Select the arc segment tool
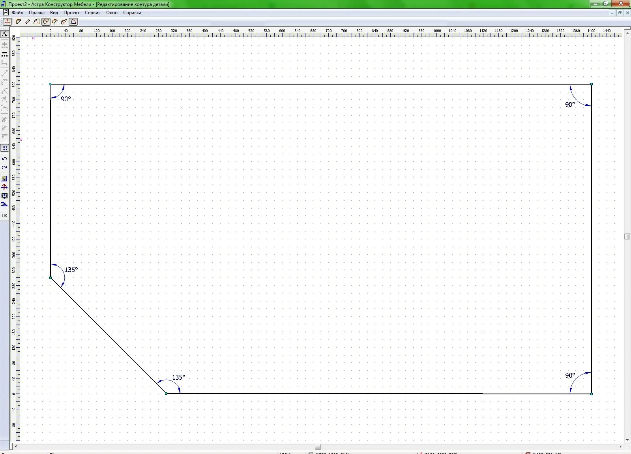 pyautogui.click(x=4, y=91)
